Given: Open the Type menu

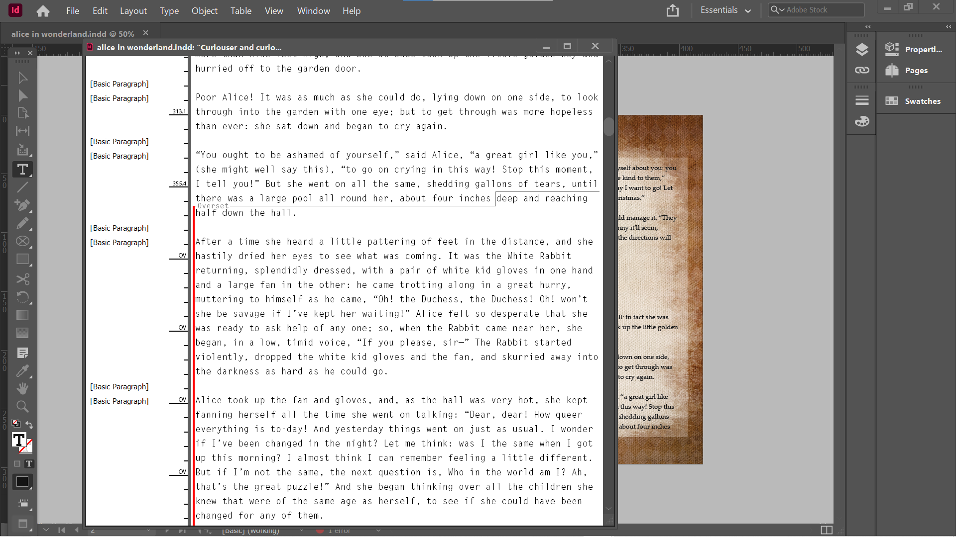Looking at the screenshot, I should click(169, 11).
